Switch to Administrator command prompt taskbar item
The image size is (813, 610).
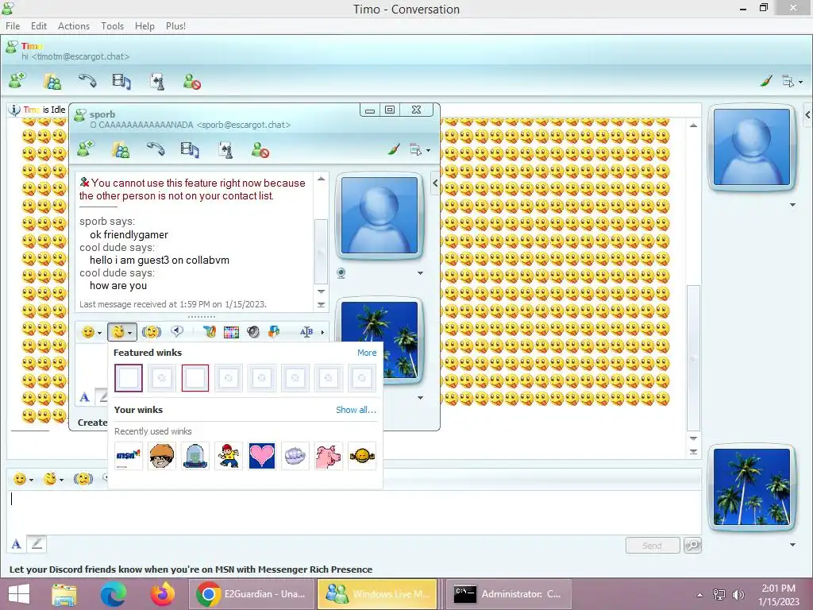(508, 594)
